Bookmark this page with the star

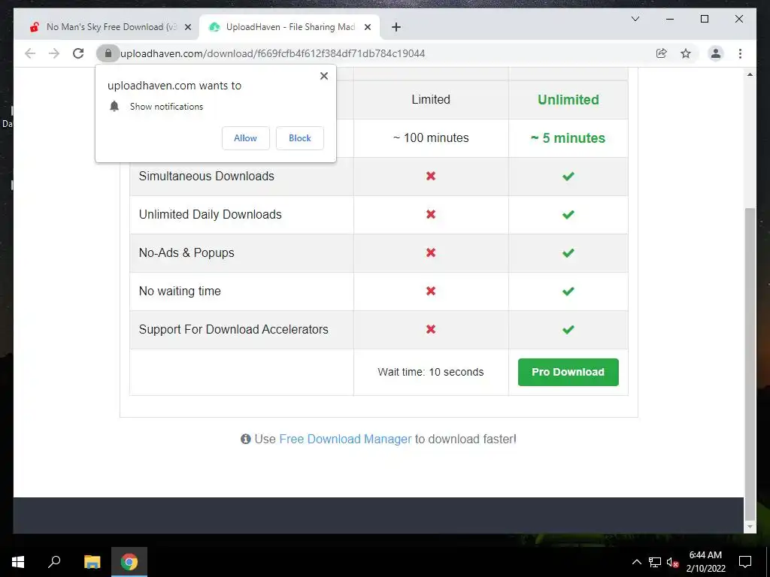tap(686, 53)
